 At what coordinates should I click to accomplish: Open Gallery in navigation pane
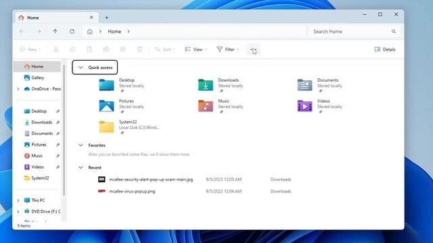(x=37, y=78)
